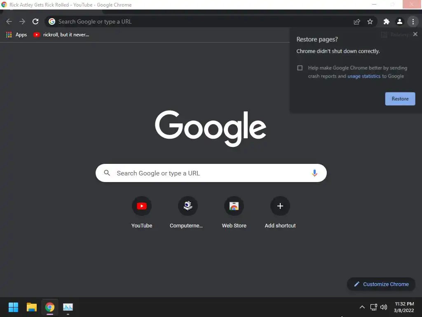Viewport: 422px width, 317px height.
Task: Open the clock showing 11:32 PM
Action: pyautogui.click(x=404, y=307)
